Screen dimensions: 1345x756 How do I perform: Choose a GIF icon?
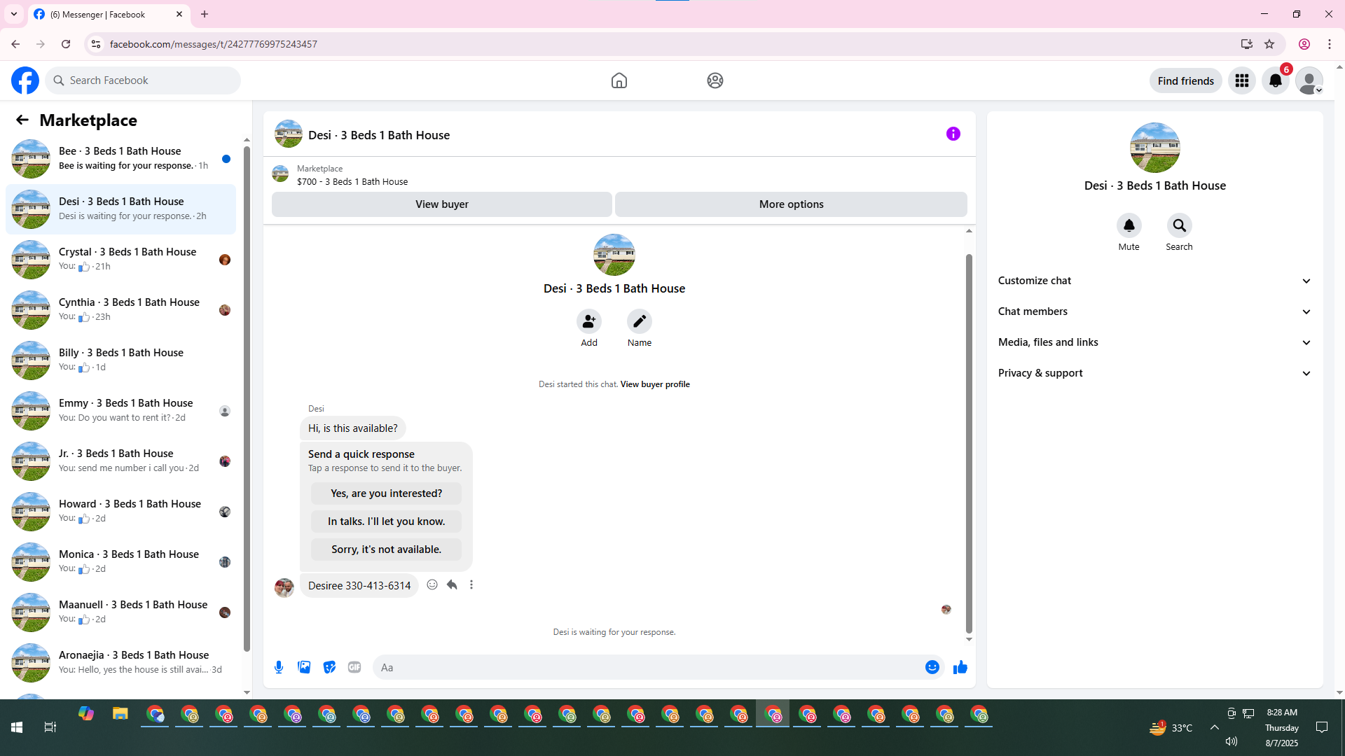point(354,667)
